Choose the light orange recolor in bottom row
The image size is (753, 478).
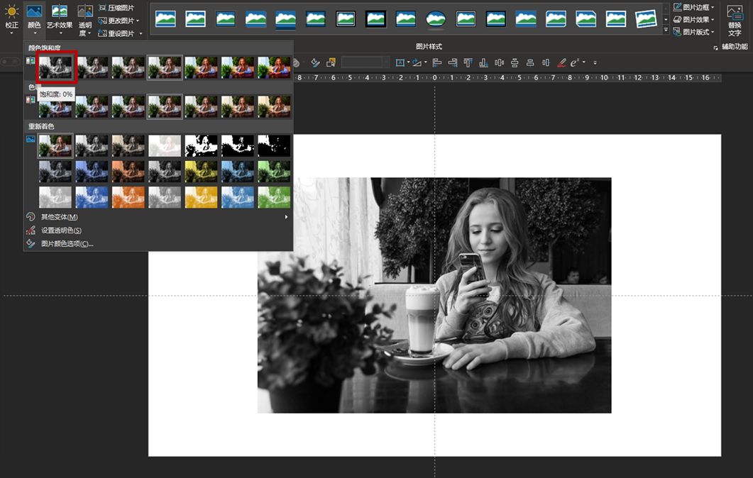pos(128,197)
